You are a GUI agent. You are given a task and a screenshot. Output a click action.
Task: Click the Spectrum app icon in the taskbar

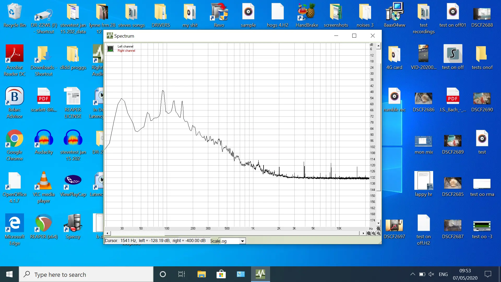click(260, 274)
